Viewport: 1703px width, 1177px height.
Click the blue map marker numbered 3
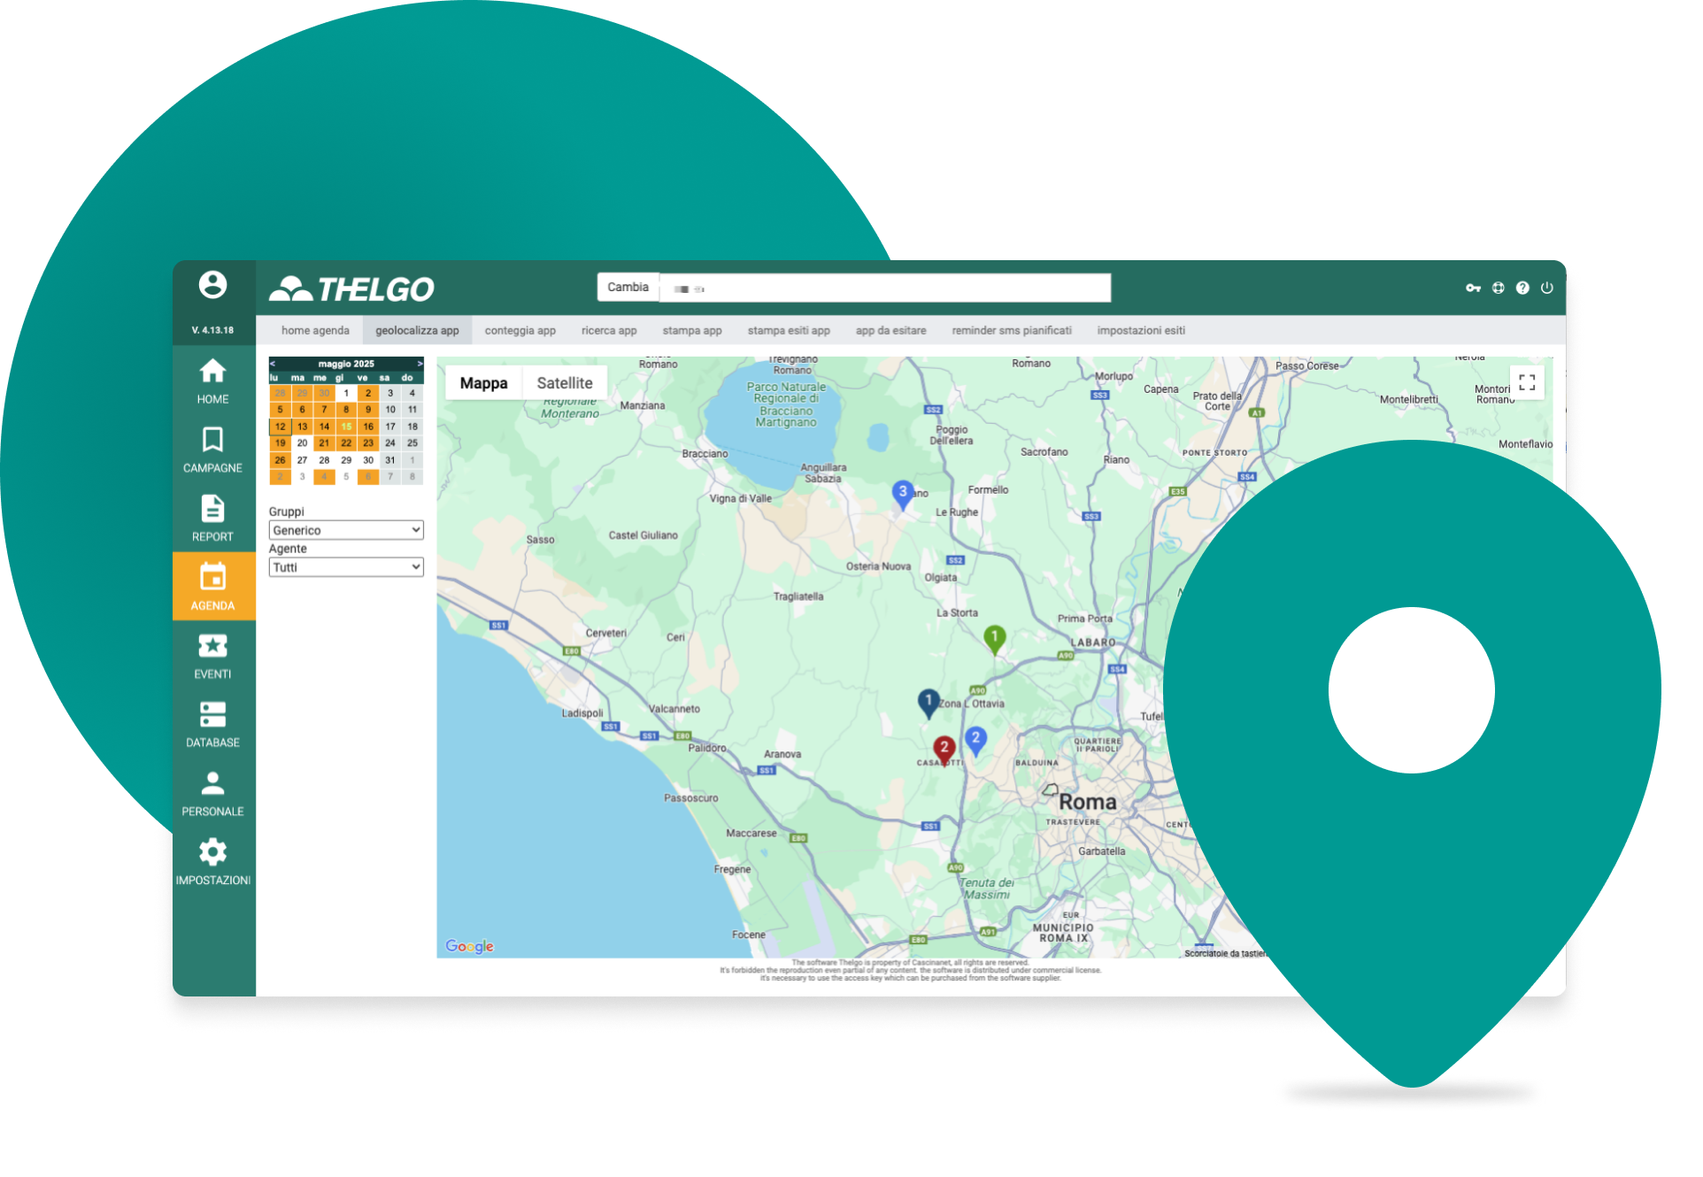coord(902,495)
